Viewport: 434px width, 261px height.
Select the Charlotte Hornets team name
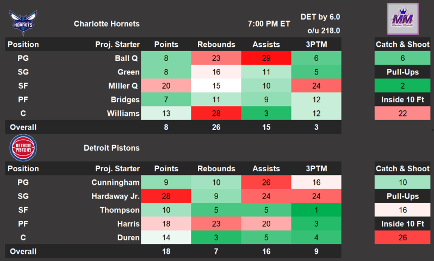coord(107,24)
